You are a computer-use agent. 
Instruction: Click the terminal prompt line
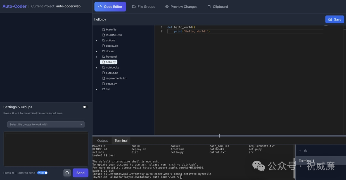(x=137, y=177)
